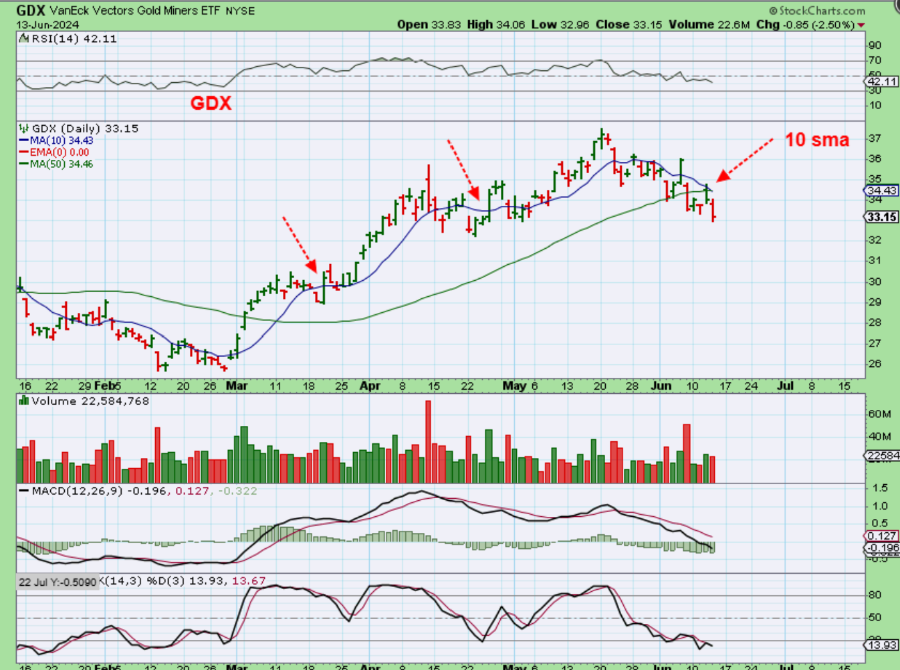Select the Volume 22,584,768 panel label
900x670 pixels.
84,401
